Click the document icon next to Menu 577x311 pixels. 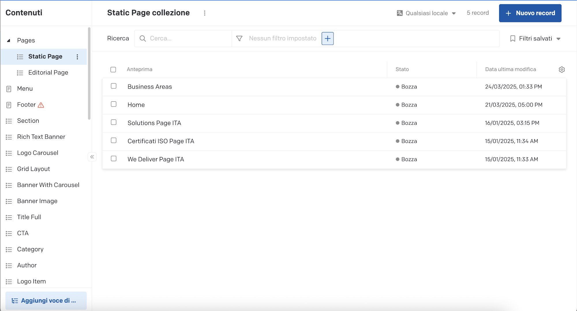click(x=9, y=89)
